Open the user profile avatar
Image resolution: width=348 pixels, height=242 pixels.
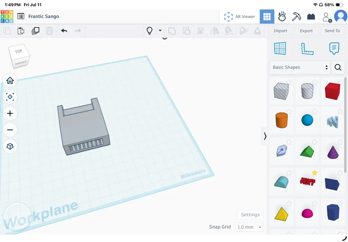click(x=341, y=16)
